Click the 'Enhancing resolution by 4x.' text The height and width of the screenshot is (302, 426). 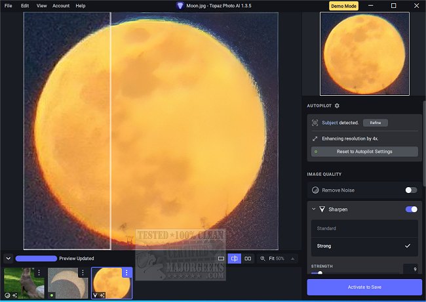[x=350, y=139]
